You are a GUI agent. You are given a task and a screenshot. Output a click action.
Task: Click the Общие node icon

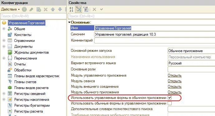coord(10,29)
